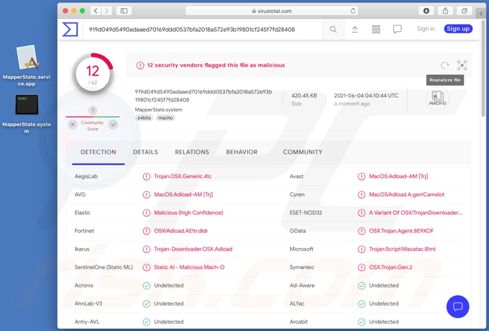The image size is (489, 331).
Task: Select OSX.Trojan.Agent.8E9XOF result
Action: [401, 231]
